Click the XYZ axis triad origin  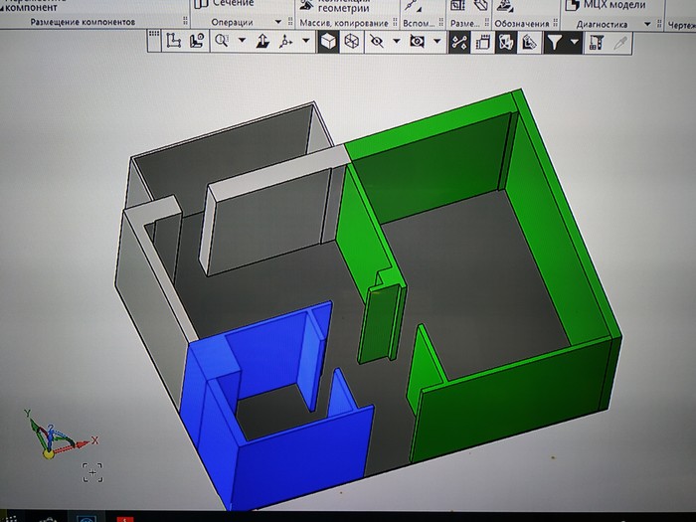pos(47,452)
